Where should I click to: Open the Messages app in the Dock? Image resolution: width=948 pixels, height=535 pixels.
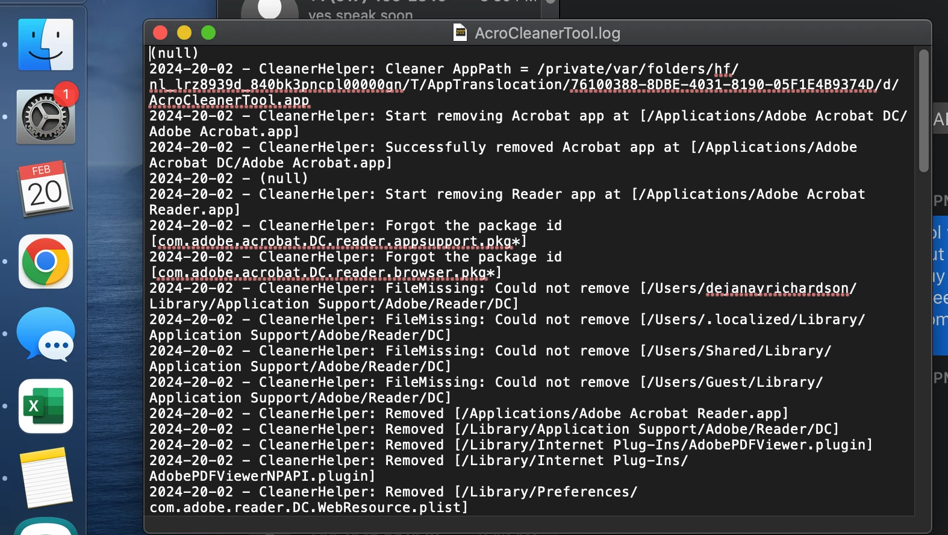coord(46,334)
